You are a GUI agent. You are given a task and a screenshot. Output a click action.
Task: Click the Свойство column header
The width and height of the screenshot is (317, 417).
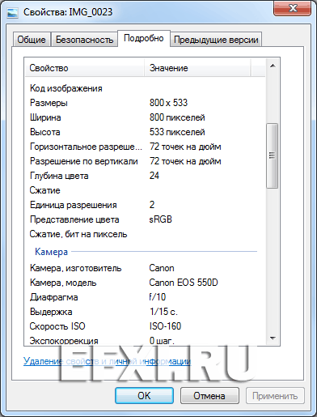tap(84, 68)
